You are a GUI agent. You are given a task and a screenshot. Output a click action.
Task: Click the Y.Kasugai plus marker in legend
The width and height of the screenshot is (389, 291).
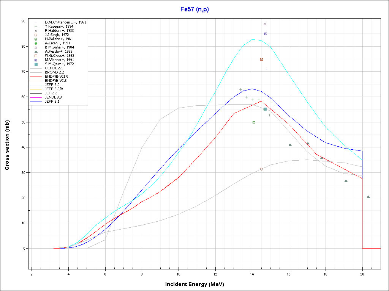pos(36,27)
